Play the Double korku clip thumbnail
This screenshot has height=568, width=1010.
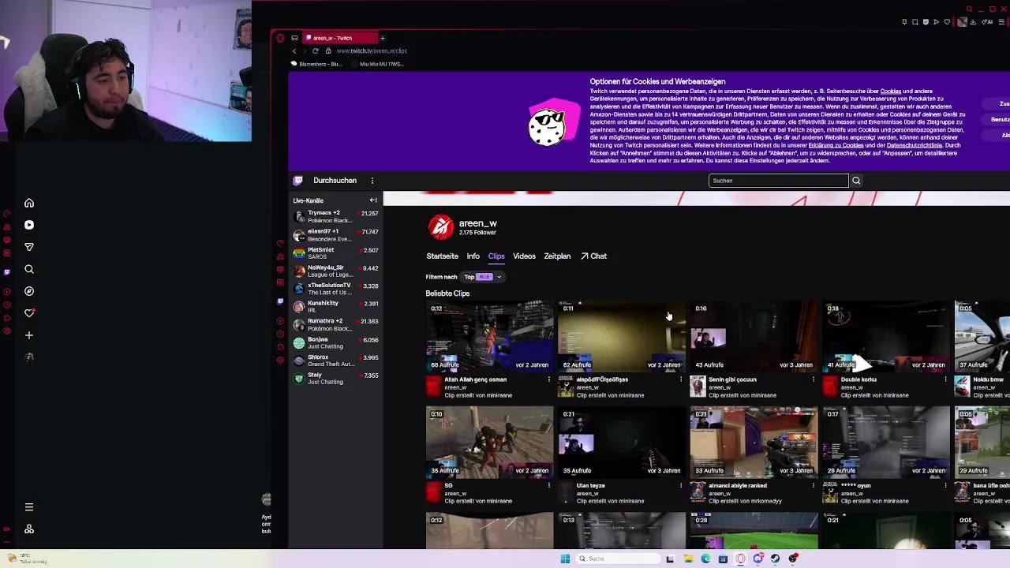point(886,336)
